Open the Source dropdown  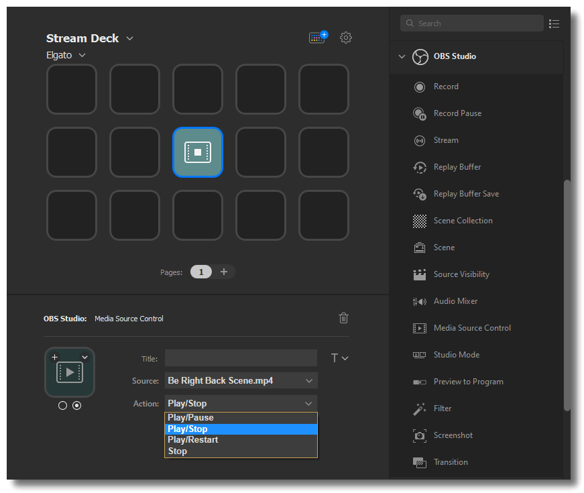coord(241,380)
